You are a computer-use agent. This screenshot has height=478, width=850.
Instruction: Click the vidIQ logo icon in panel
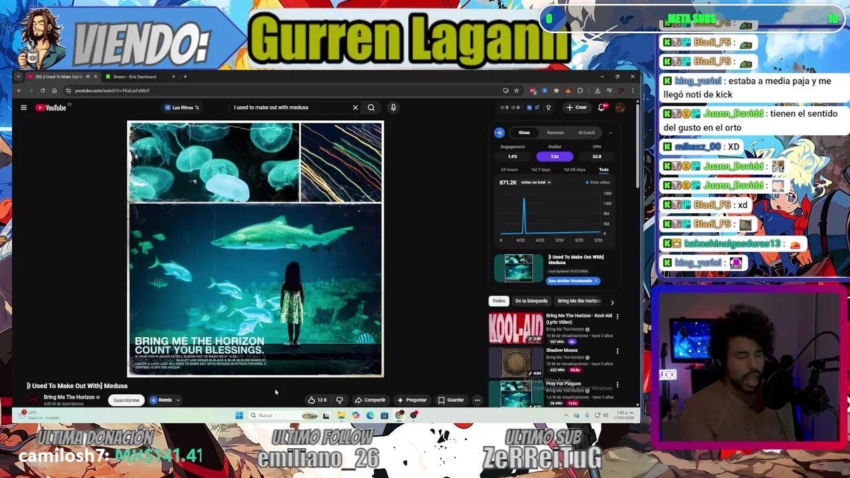point(499,133)
